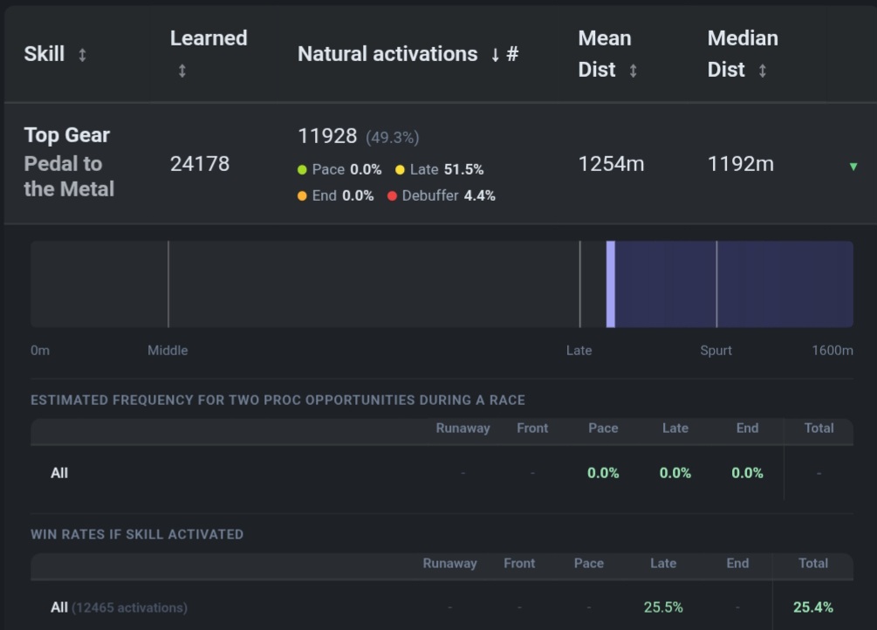Click the 49.3% activation percentage
This screenshot has height=630, width=877.
(392, 138)
